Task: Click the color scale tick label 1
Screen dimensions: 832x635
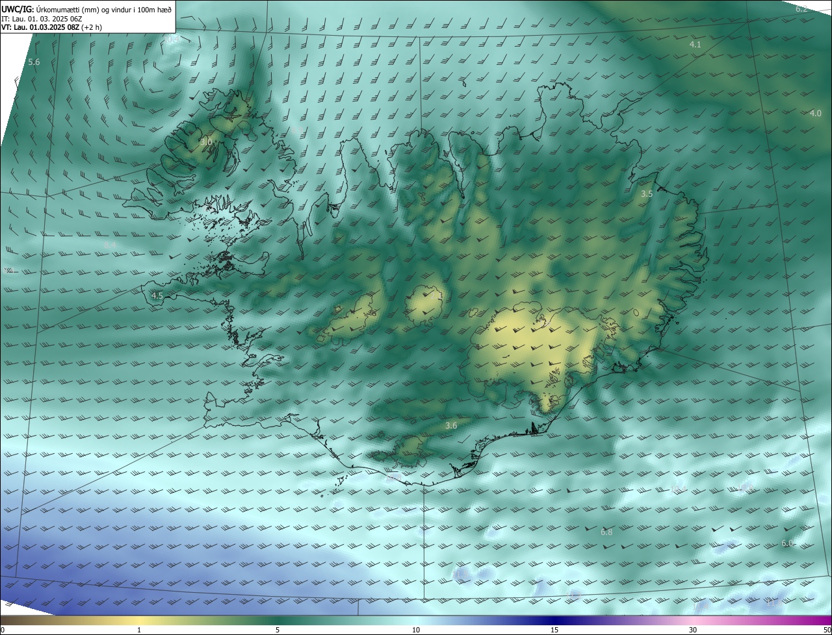Action: pos(139,630)
